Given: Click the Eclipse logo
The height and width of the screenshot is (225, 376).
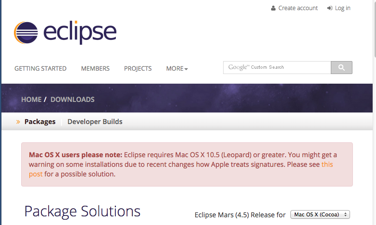Looking at the screenshot, I should point(65,33).
